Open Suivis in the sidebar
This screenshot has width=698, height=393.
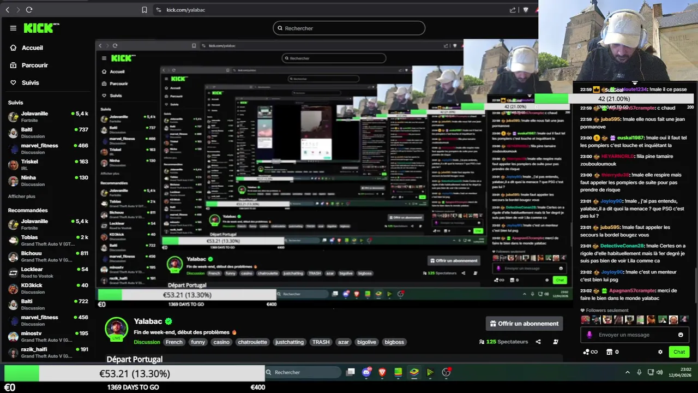point(30,82)
